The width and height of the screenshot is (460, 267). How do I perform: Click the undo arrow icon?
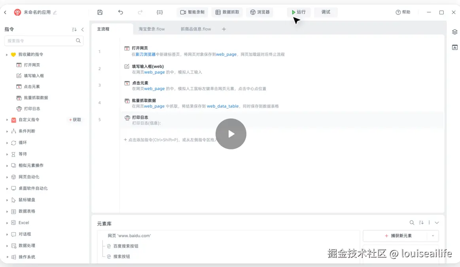(x=121, y=12)
